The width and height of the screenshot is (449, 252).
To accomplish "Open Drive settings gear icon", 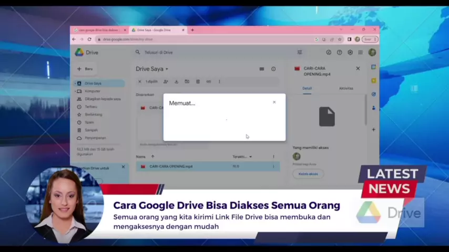I will point(350,52).
